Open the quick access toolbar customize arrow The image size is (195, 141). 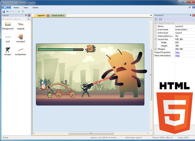point(23,11)
